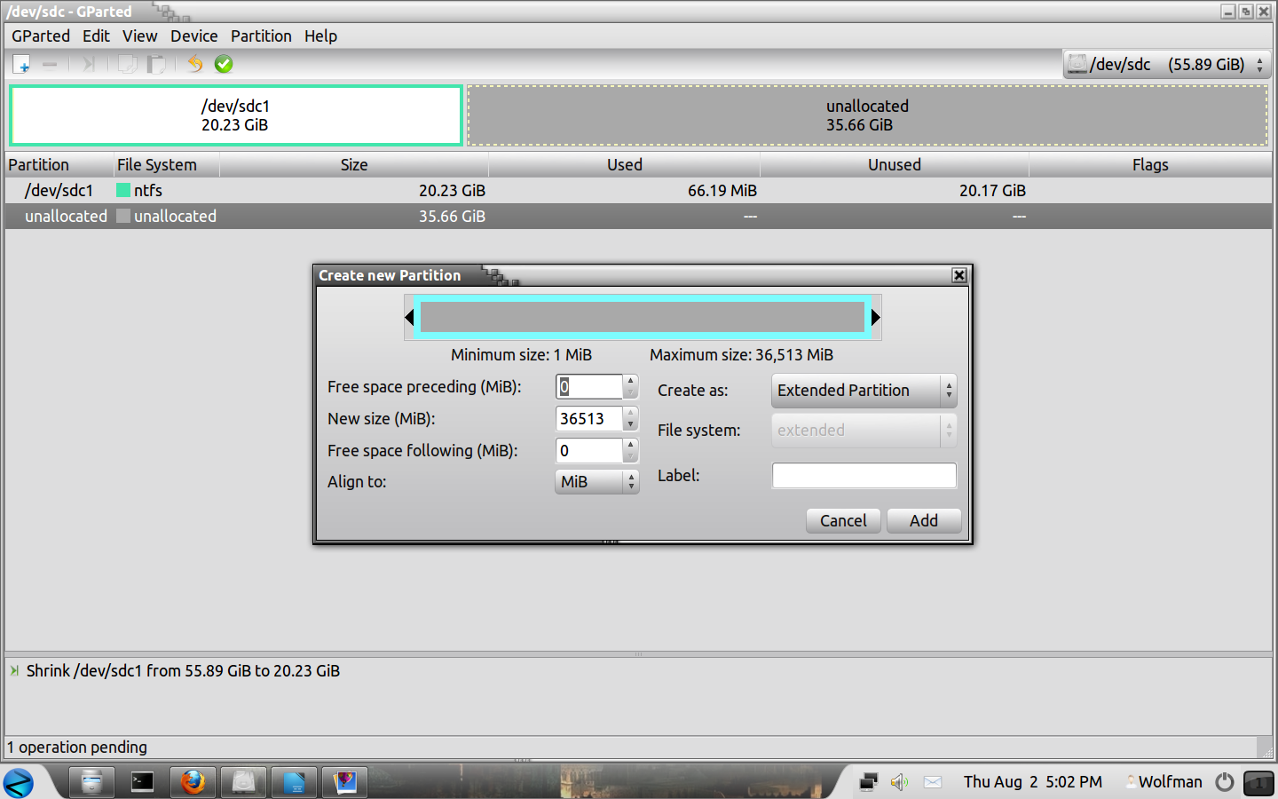Open the volume speaker tray icon
The image size is (1278, 799).
coord(900,782)
